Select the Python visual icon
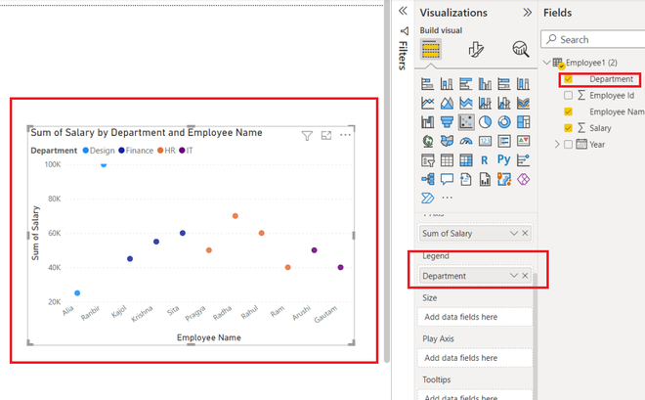This screenshot has width=645, height=400. click(x=504, y=159)
